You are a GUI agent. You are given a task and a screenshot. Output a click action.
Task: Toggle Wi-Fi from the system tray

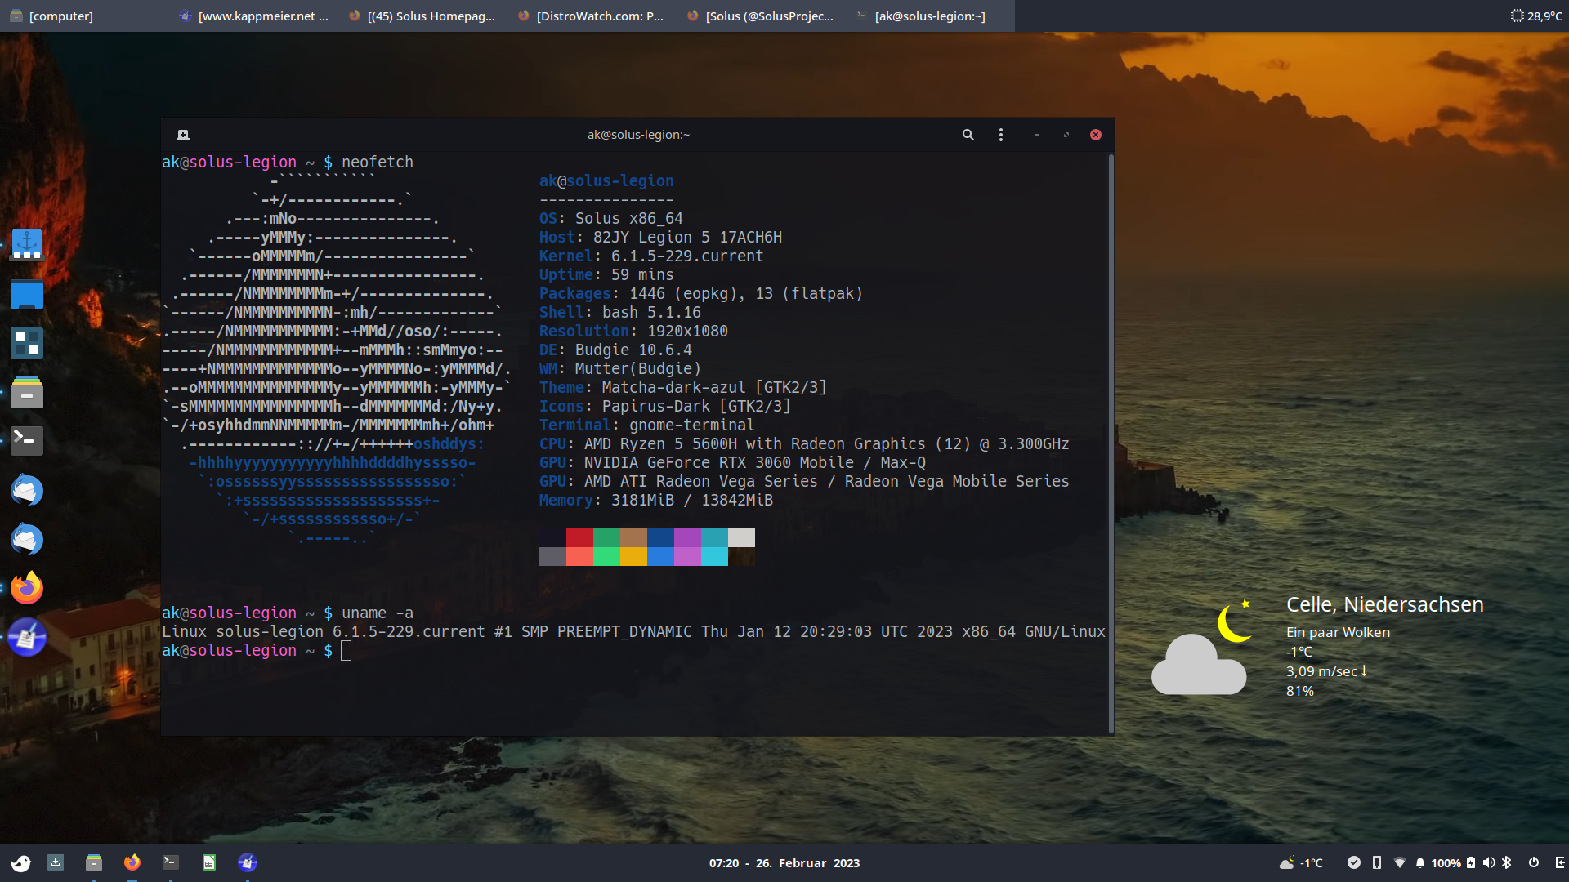point(1400,862)
